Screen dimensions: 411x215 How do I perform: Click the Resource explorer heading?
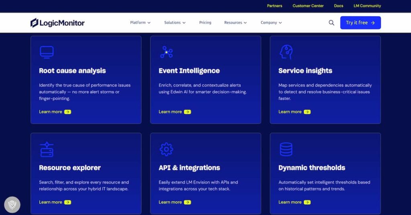pos(70,168)
